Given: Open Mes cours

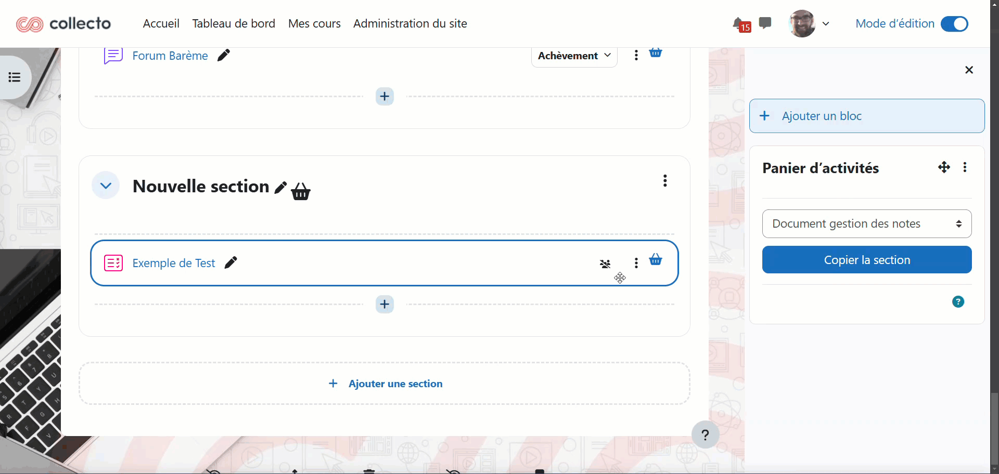Looking at the screenshot, I should (x=314, y=23).
